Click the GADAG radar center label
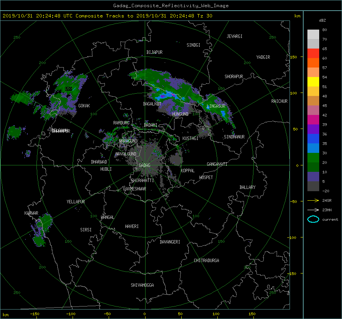342x319 pixels. [x=145, y=165]
